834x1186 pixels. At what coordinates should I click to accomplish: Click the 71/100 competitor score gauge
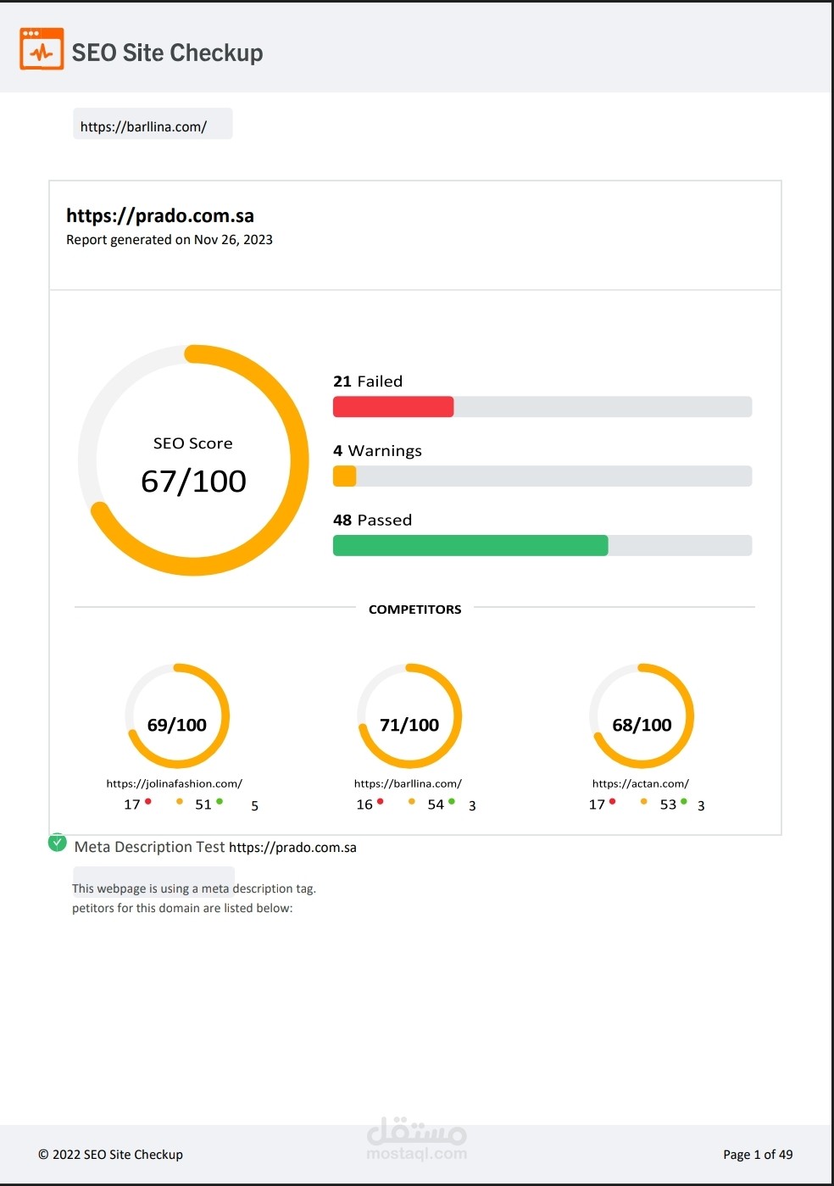(x=409, y=716)
